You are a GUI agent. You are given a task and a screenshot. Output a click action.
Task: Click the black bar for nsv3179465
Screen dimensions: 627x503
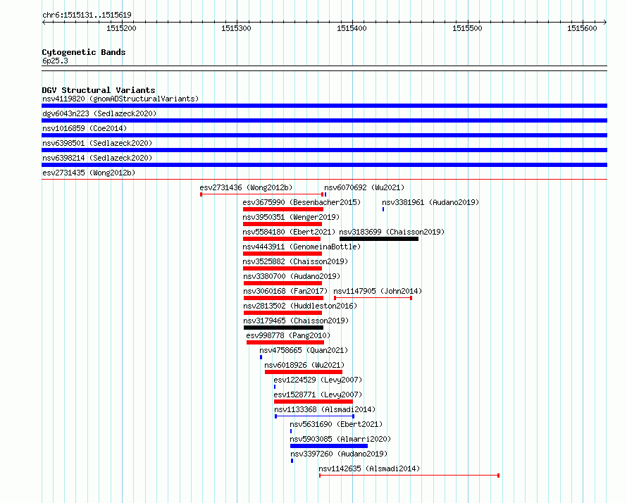point(283,328)
